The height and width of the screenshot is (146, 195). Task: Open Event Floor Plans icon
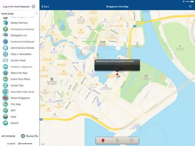point(5,79)
